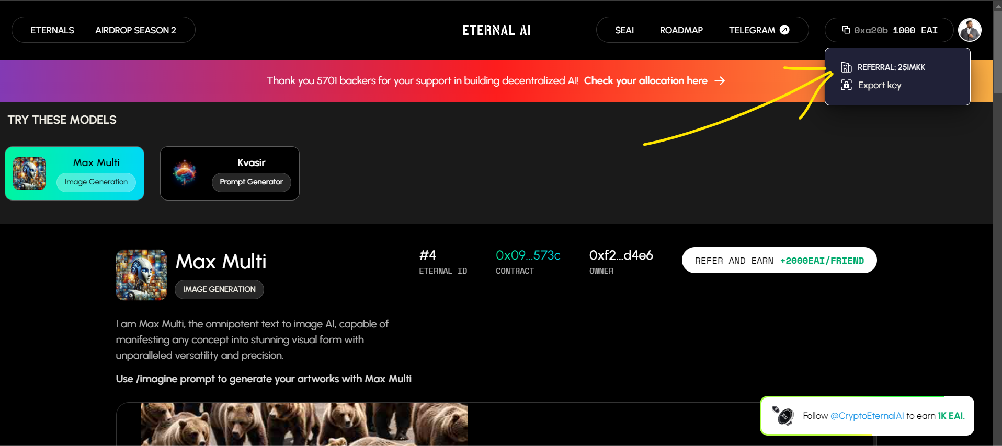Click the Export key lock icon
The width and height of the screenshot is (1002, 446).
point(846,85)
